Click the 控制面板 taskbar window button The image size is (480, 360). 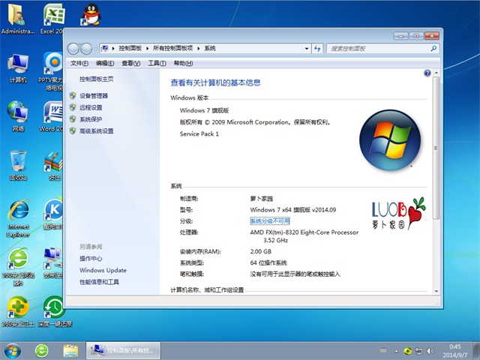123,351
